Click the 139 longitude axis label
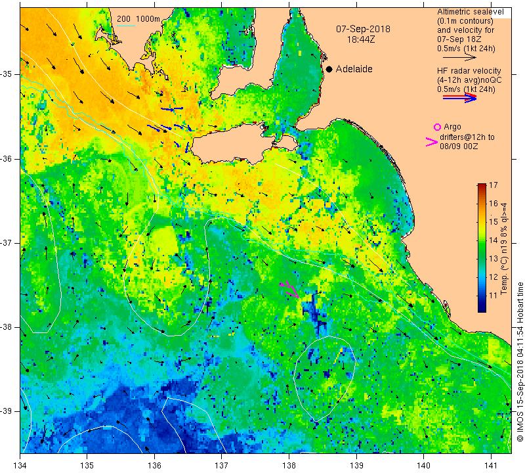 click(356, 465)
